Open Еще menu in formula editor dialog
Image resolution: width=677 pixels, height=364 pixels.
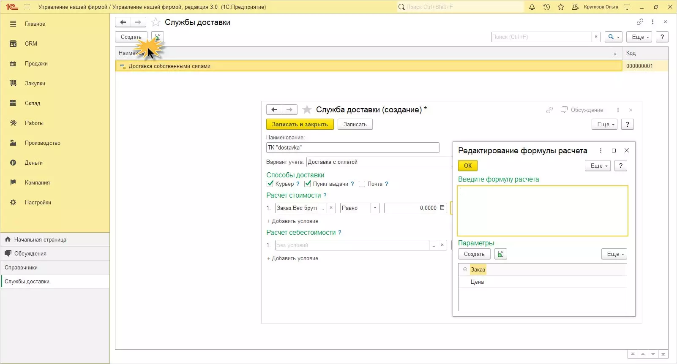598,166
